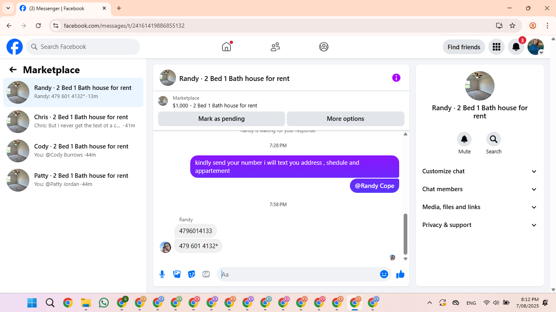Viewport: 556px width, 312px height.
Task: Open the Chrome tab search dropdown
Action: click(x=8, y=8)
